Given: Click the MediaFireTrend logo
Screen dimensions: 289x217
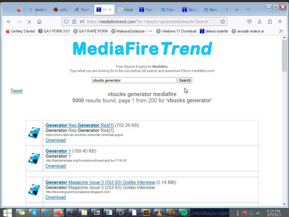Looking at the screenshot, I should point(142,48).
